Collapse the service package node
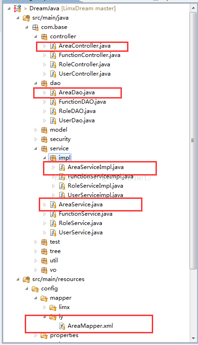The height and width of the screenshot is (345, 198). 36,149
